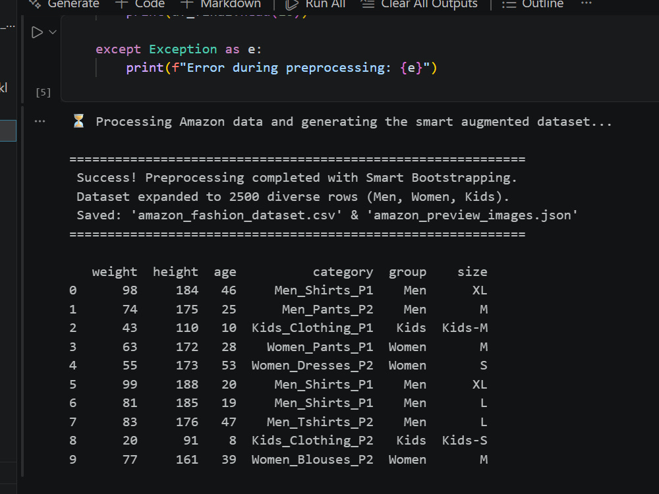
Task: Add a new Code cell
Action: [x=140, y=4]
